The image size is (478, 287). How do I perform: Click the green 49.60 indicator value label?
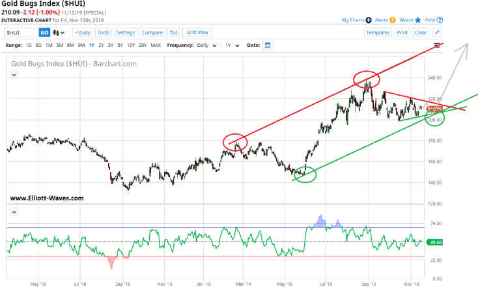point(436,242)
